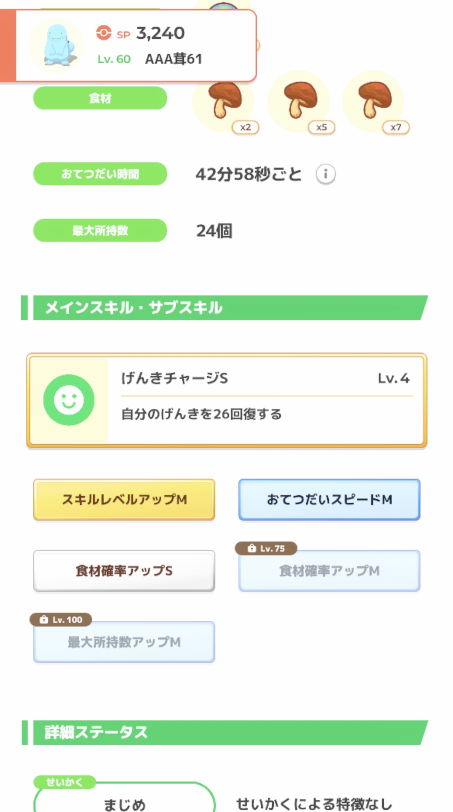This screenshot has height=812, width=453.
Task: Tap the Poké Ball SP icon
Action: coord(104,33)
